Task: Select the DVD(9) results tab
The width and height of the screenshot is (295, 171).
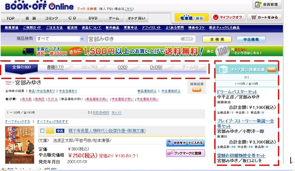Action: 156,67
